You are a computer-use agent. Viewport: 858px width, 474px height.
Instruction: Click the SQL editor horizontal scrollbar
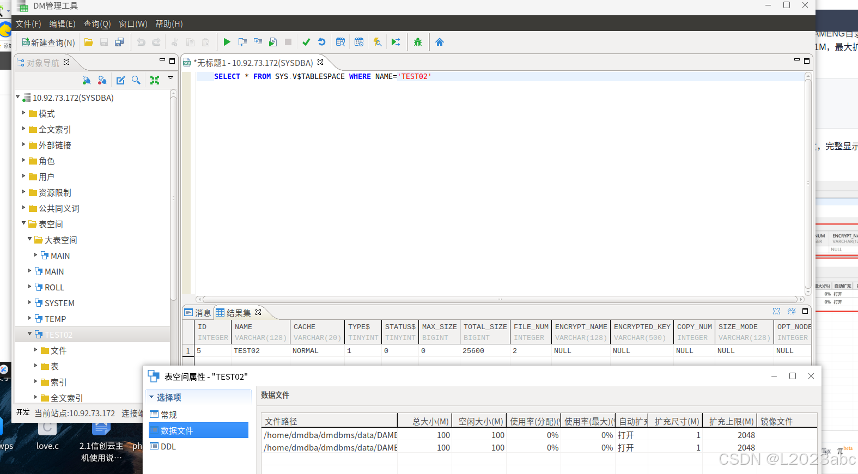click(x=500, y=299)
